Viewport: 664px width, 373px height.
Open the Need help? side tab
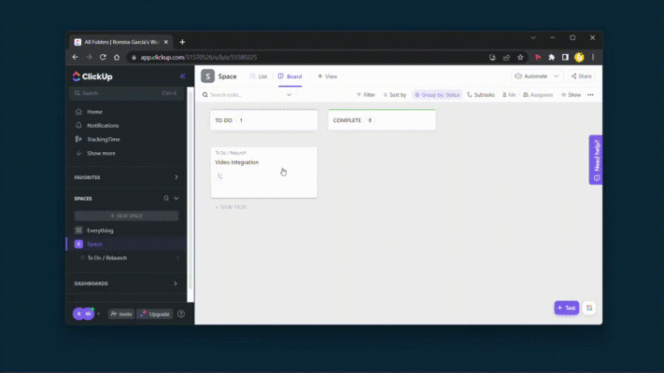[x=596, y=159]
